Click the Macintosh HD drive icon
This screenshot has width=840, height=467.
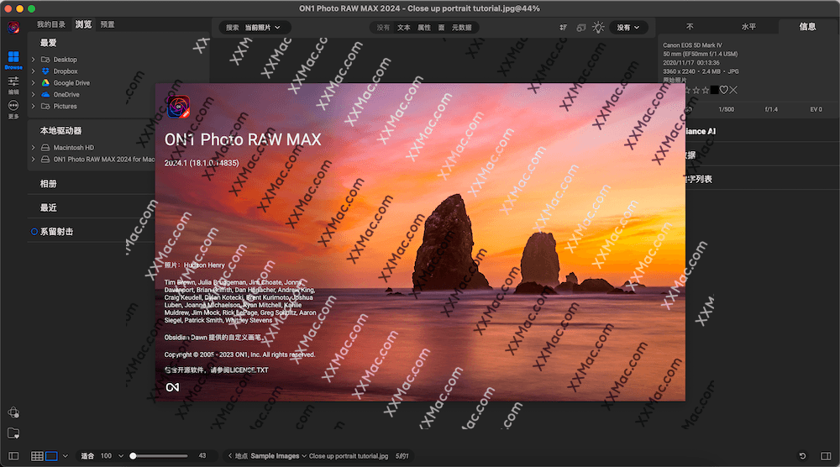click(45, 148)
